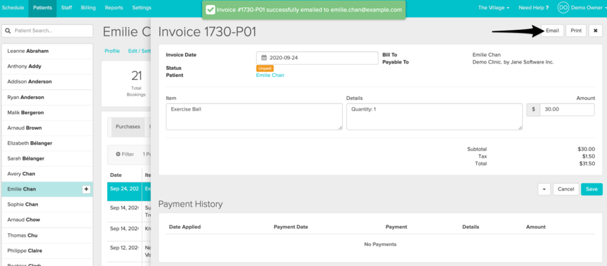
Task: Click the Amount field showing 30.00
Action: click(567, 109)
